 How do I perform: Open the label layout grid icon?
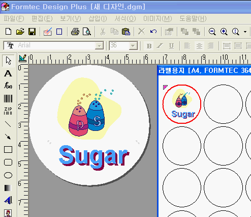tap(59, 32)
